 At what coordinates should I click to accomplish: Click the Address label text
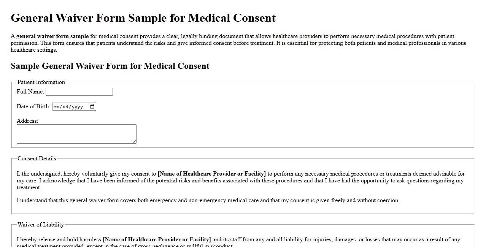coord(27,121)
